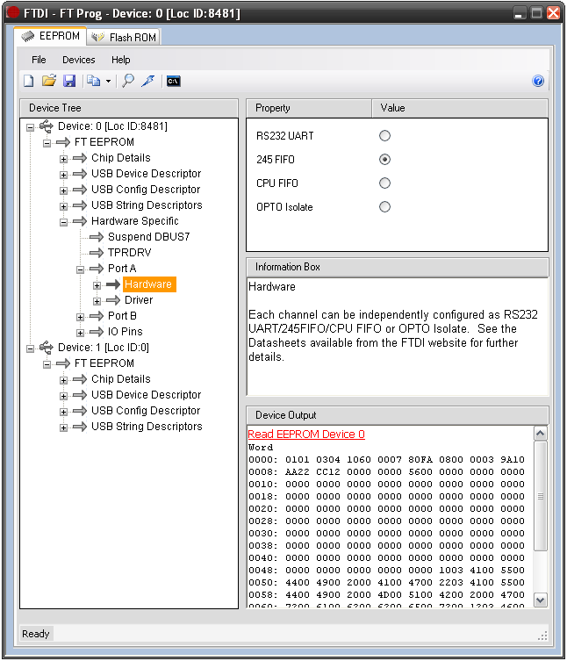This screenshot has width=567, height=661.
Task: Select the OPTO Isolate radio button
Action: (x=384, y=207)
